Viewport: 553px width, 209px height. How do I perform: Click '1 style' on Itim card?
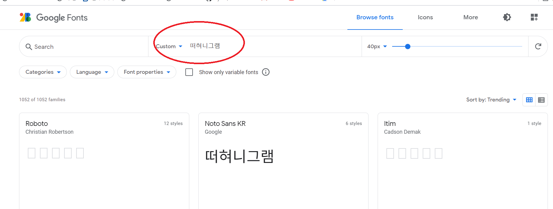click(534, 123)
